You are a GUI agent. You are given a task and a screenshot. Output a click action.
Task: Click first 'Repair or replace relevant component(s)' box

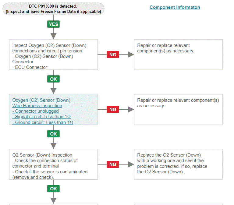pos(178,55)
